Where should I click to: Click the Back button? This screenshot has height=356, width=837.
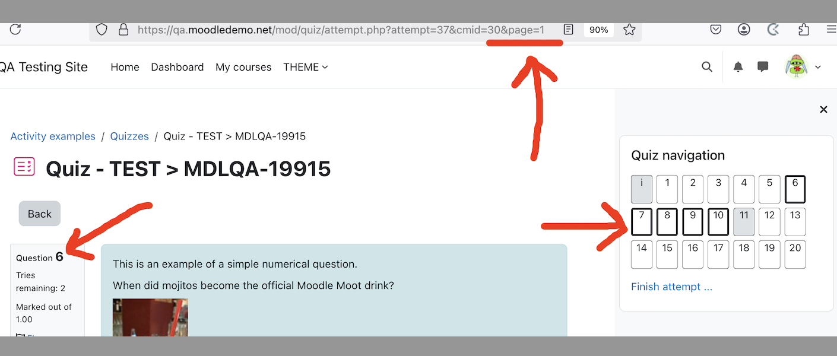tap(40, 214)
